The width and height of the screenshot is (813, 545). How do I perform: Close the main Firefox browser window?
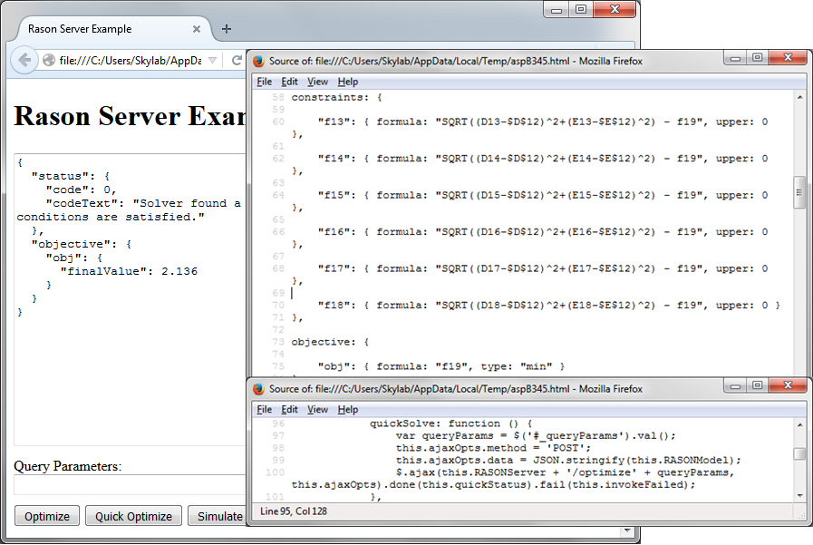pos(615,9)
